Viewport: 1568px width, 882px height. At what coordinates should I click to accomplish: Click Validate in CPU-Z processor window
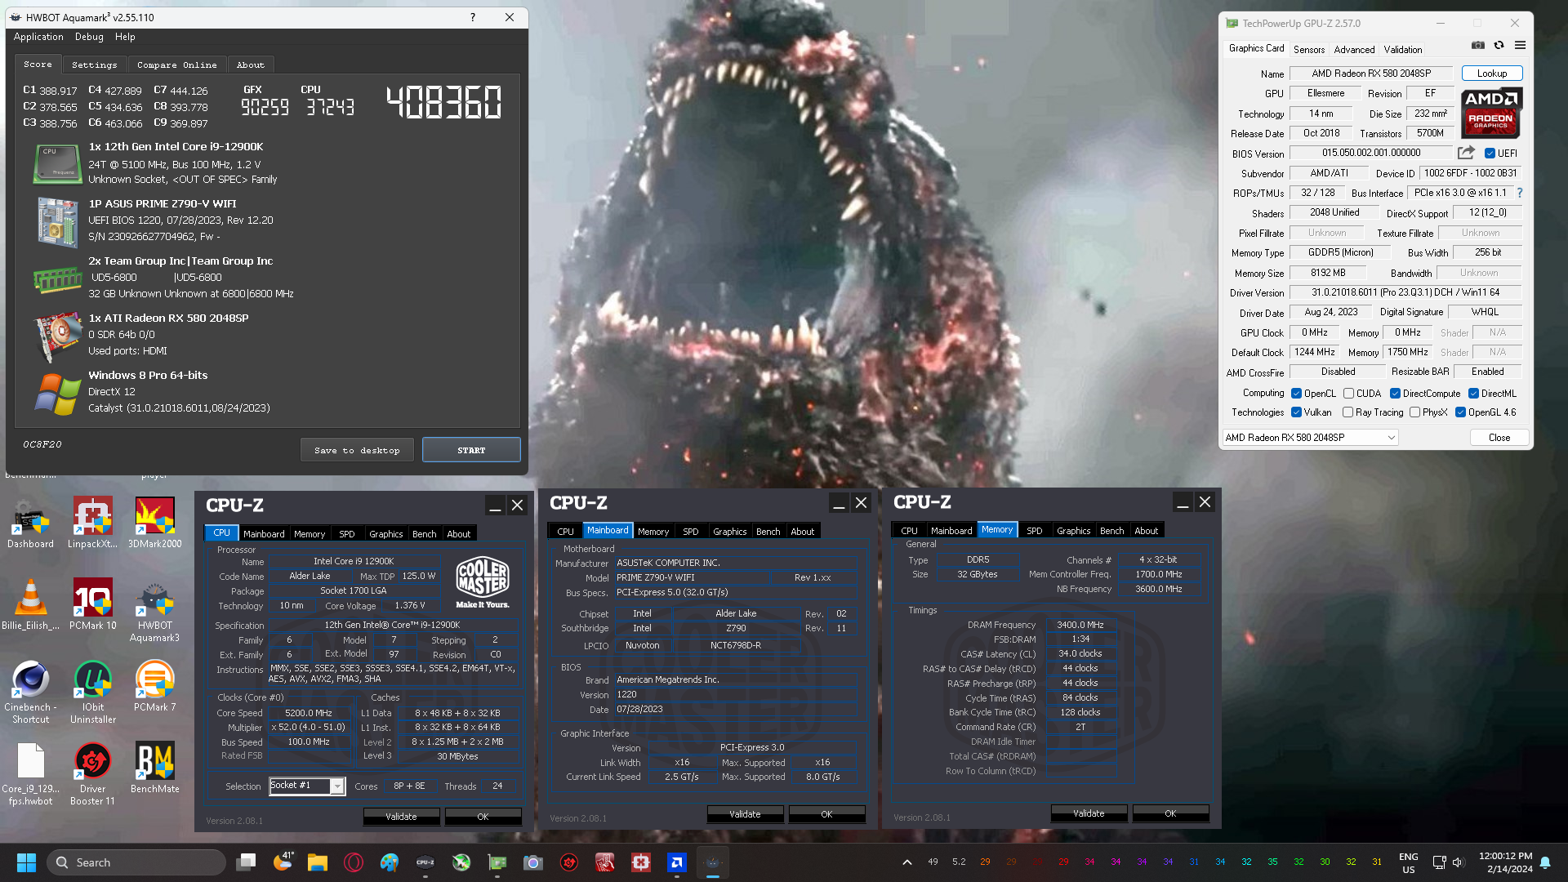[x=401, y=817]
